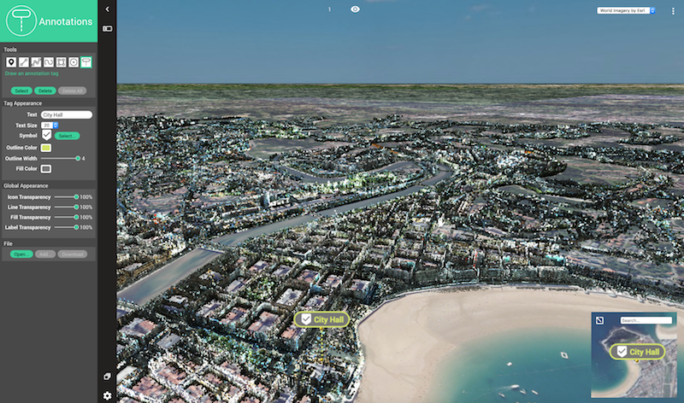The height and width of the screenshot is (403, 684).
Task: Open the Text Size stepper dropdown
Action: 50,126
